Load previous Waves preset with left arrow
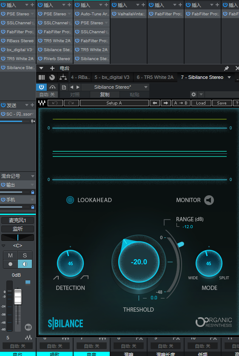Image resolution: width=239 pixels, height=356 pixels. pos(155,103)
